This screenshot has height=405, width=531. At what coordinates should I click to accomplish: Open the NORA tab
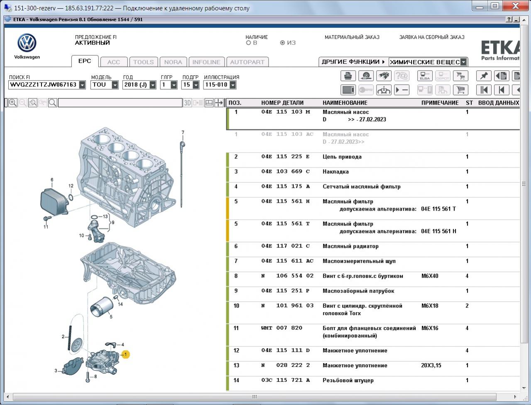[x=173, y=62]
